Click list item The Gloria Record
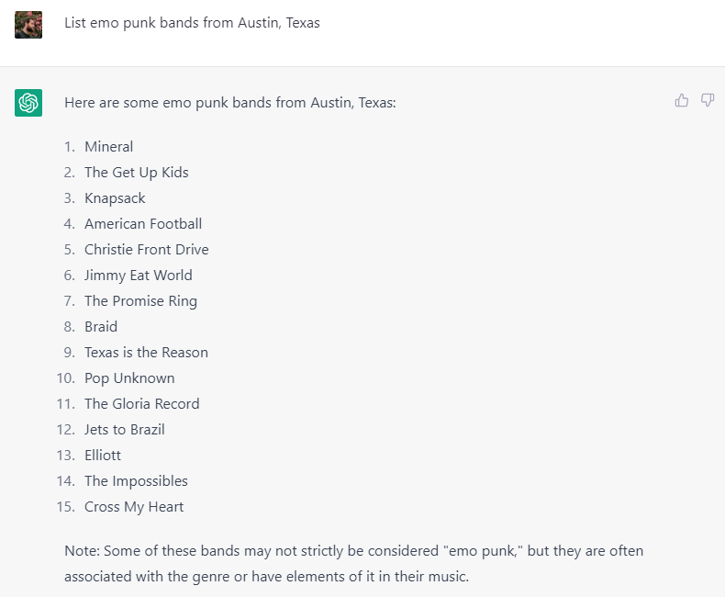The image size is (725, 597). pyautogui.click(x=142, y=404)
